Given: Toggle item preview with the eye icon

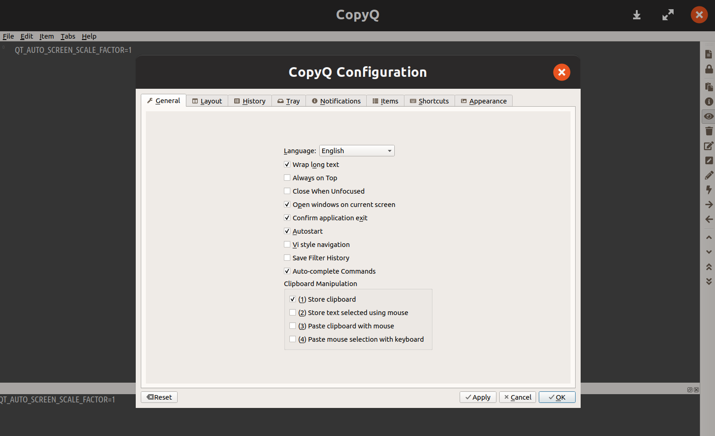Looking at the screenshot, I should pyautogui.click(x=709, y=116).
